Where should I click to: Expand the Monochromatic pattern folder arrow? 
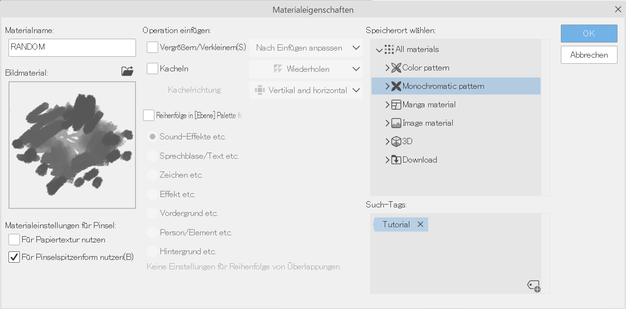[x=388, y=86]
